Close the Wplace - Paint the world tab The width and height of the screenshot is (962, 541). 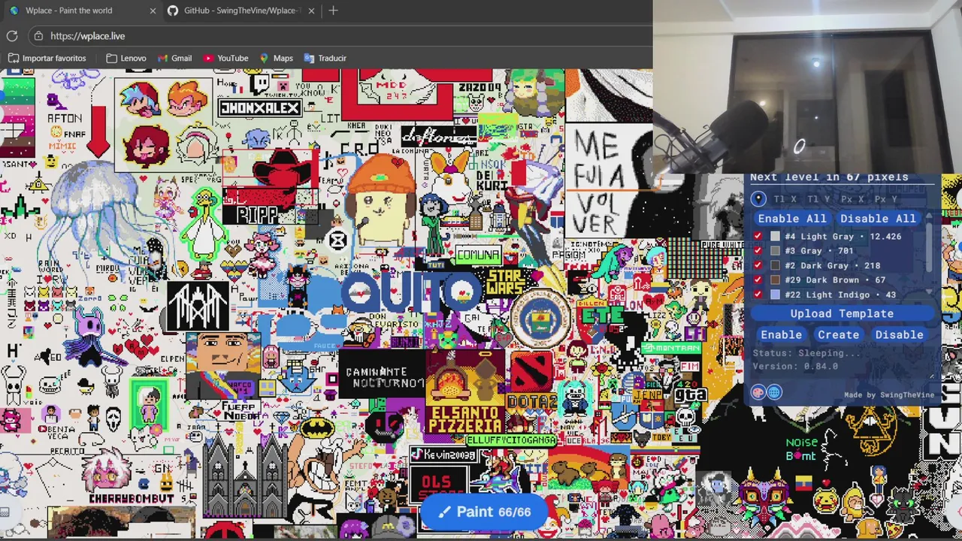[153, 11]
